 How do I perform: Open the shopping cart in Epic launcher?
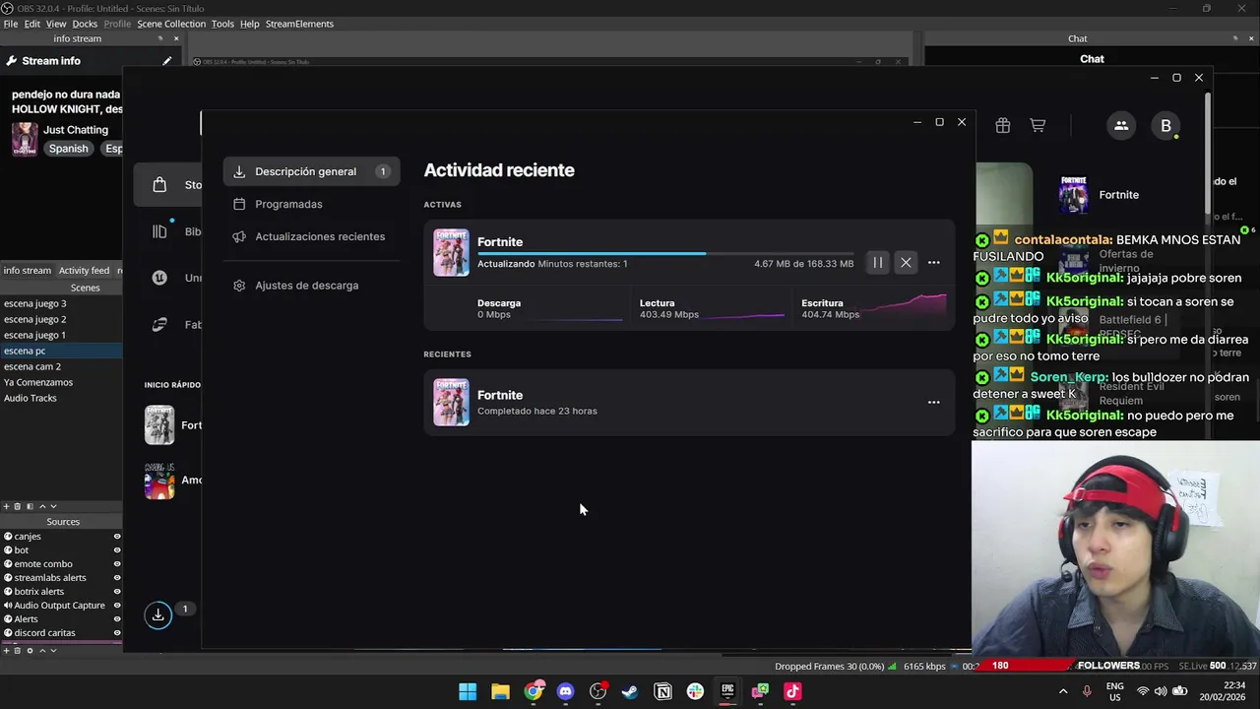coord(1038,125)
